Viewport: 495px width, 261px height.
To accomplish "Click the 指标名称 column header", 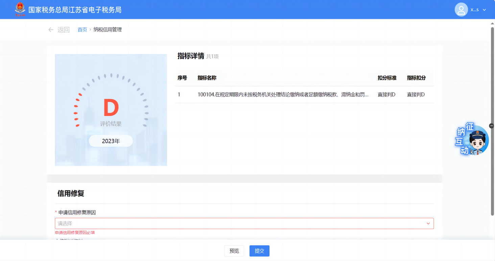I will [x=207, y=78].
